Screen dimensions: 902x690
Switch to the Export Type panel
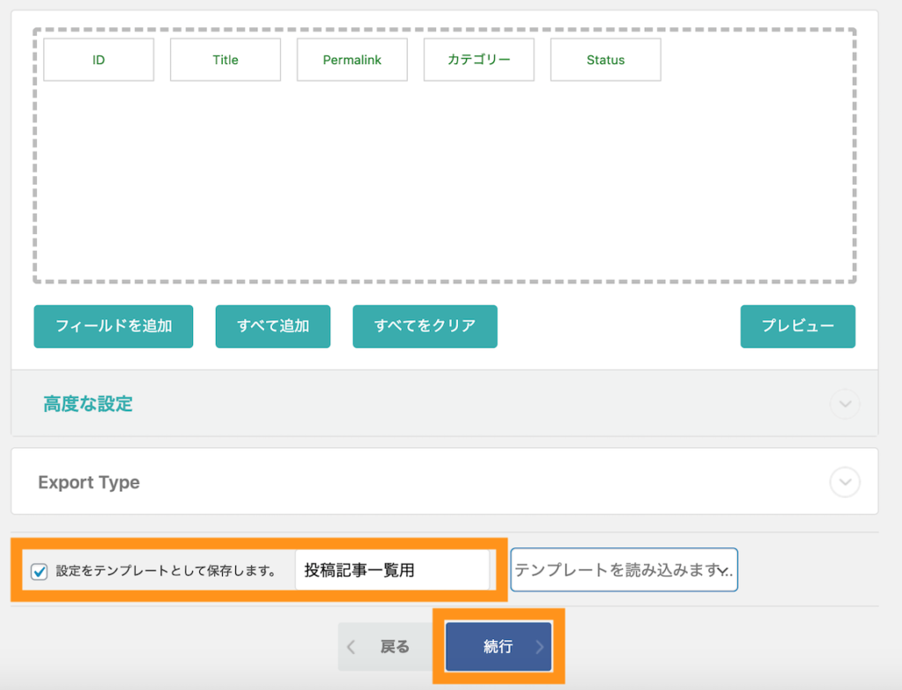point(89,482)
